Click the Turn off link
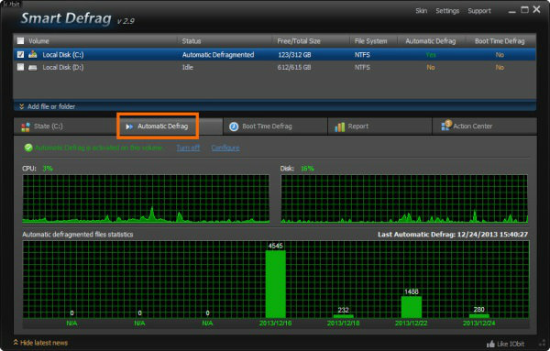The height and width of the screenshot is (351, 550). pos(188,148)
